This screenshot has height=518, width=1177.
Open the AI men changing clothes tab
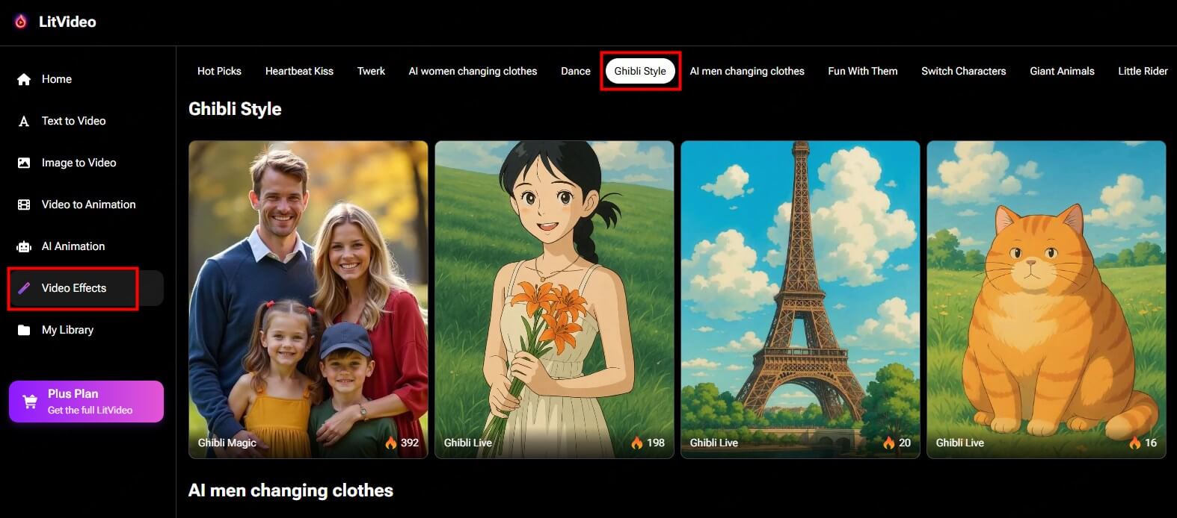tap(746, 71)
